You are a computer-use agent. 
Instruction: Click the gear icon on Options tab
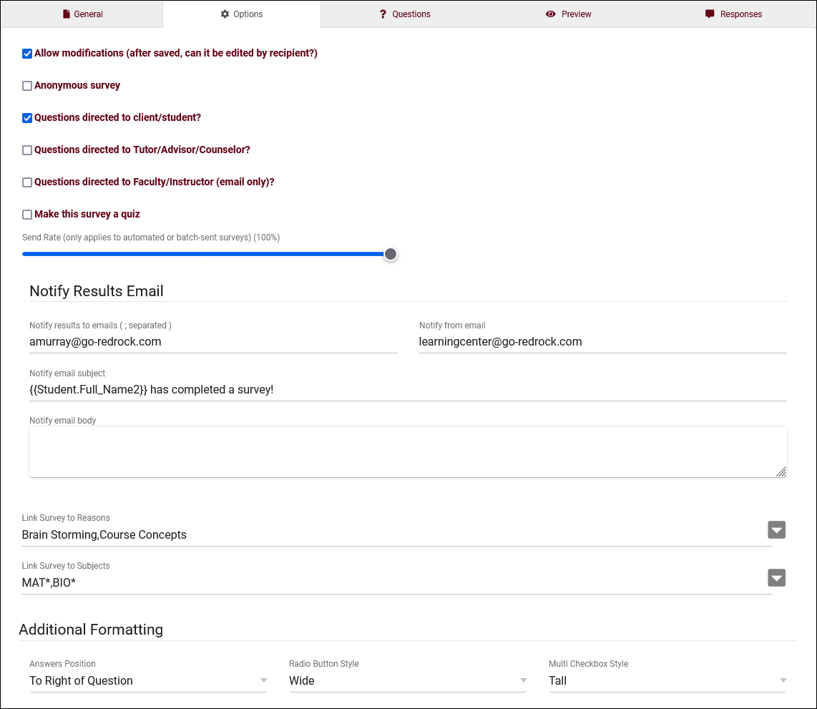click(225, 14)
